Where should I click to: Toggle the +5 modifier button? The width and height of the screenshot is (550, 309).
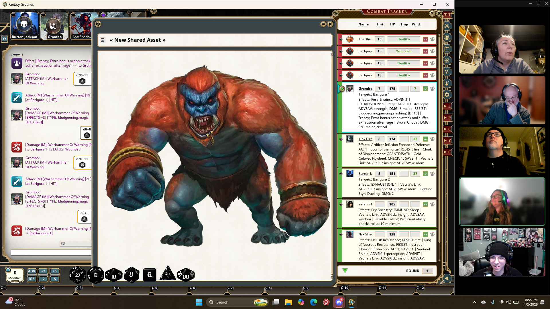(x=54, y=271)
